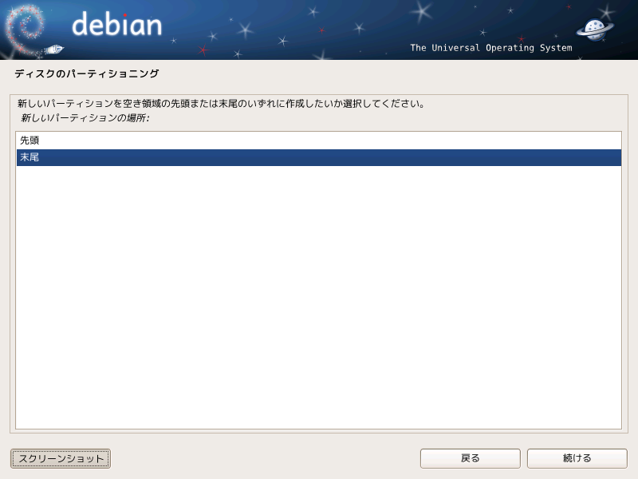Click empty white area of the list box
638x479 pixels.
point(318,297)
